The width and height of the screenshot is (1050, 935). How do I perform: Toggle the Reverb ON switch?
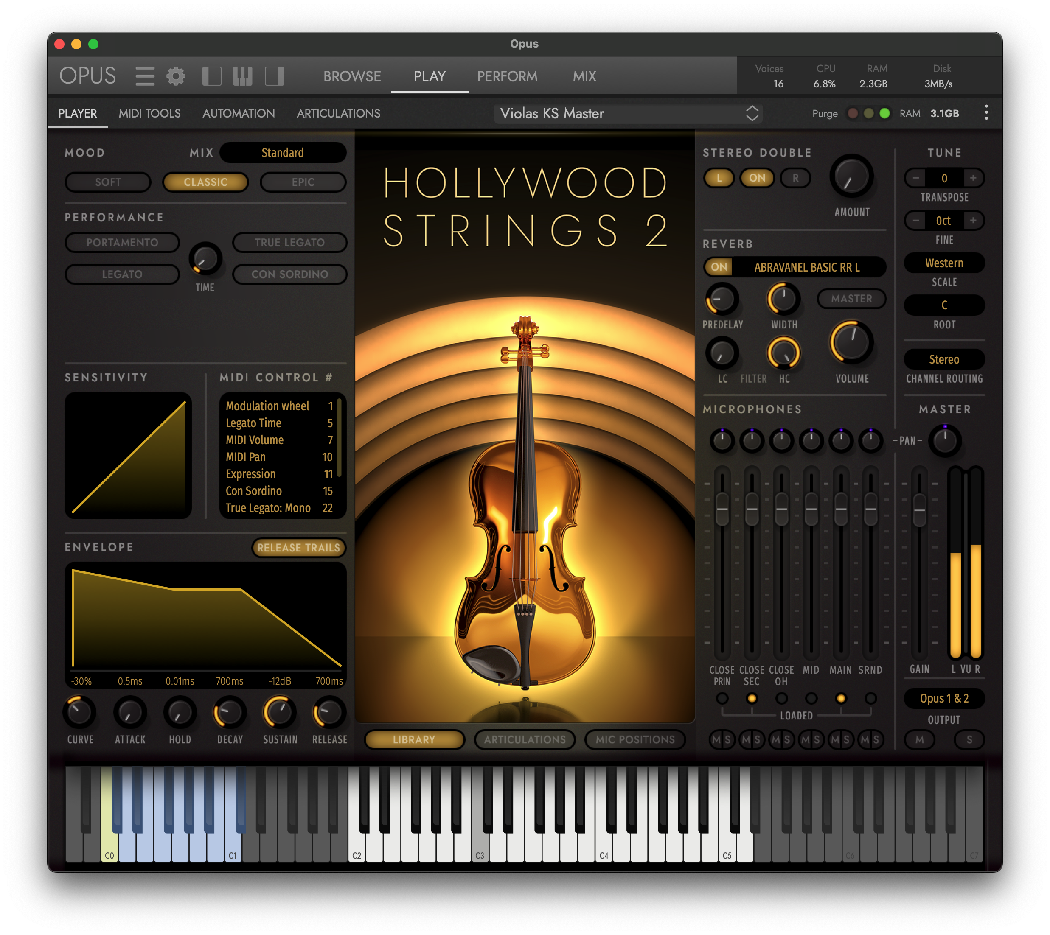(x=719, y=267)
